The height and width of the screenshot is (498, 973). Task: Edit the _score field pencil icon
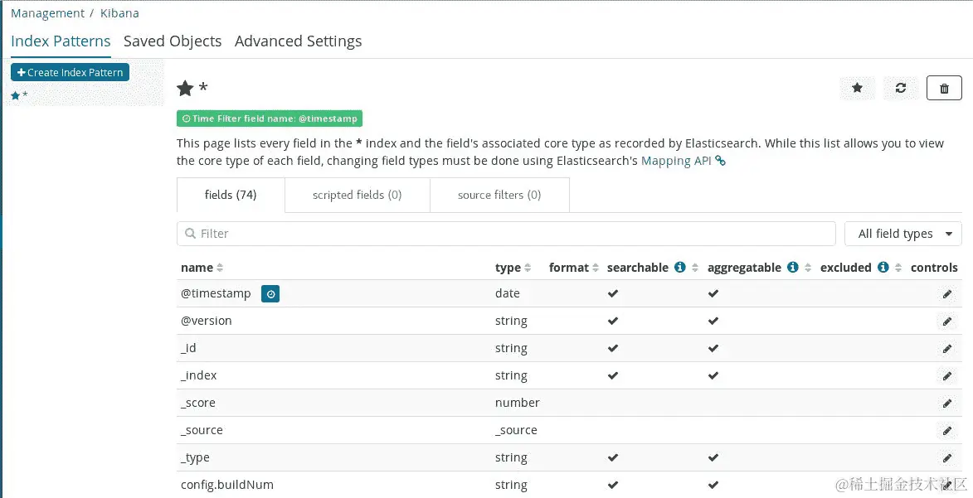pyautogui.click(x=946, y=404)
